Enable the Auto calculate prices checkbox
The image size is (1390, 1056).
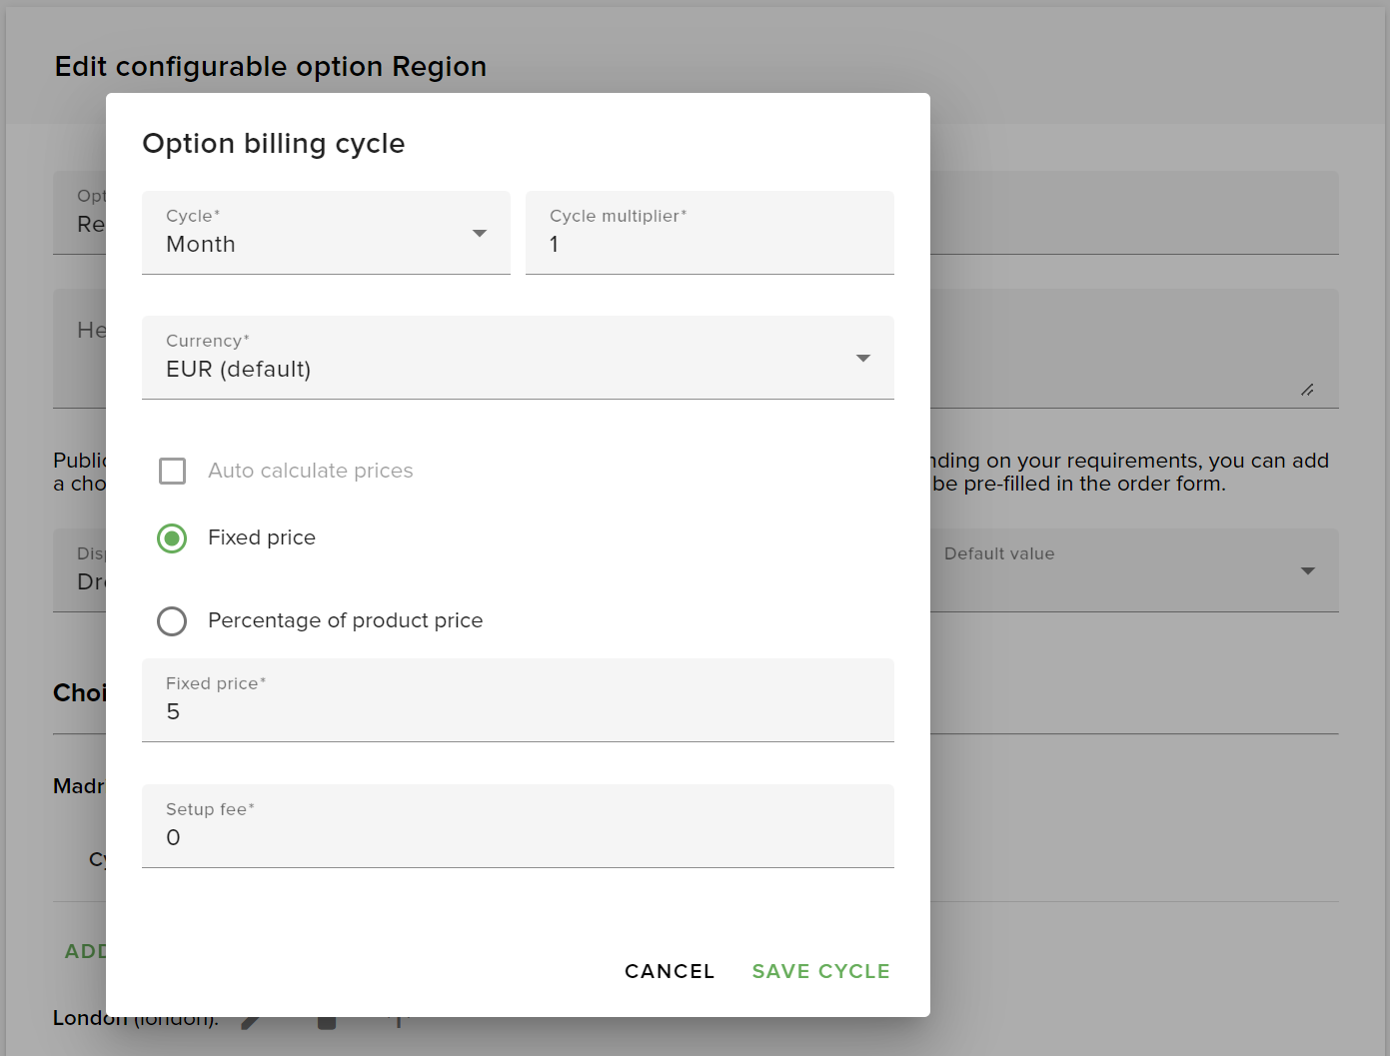click(172, 471)
